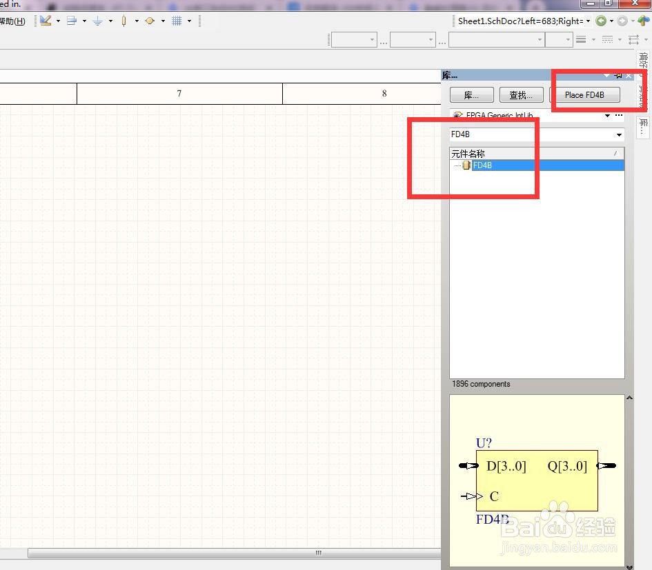Expand the power sources dropdown arrow

110,21
